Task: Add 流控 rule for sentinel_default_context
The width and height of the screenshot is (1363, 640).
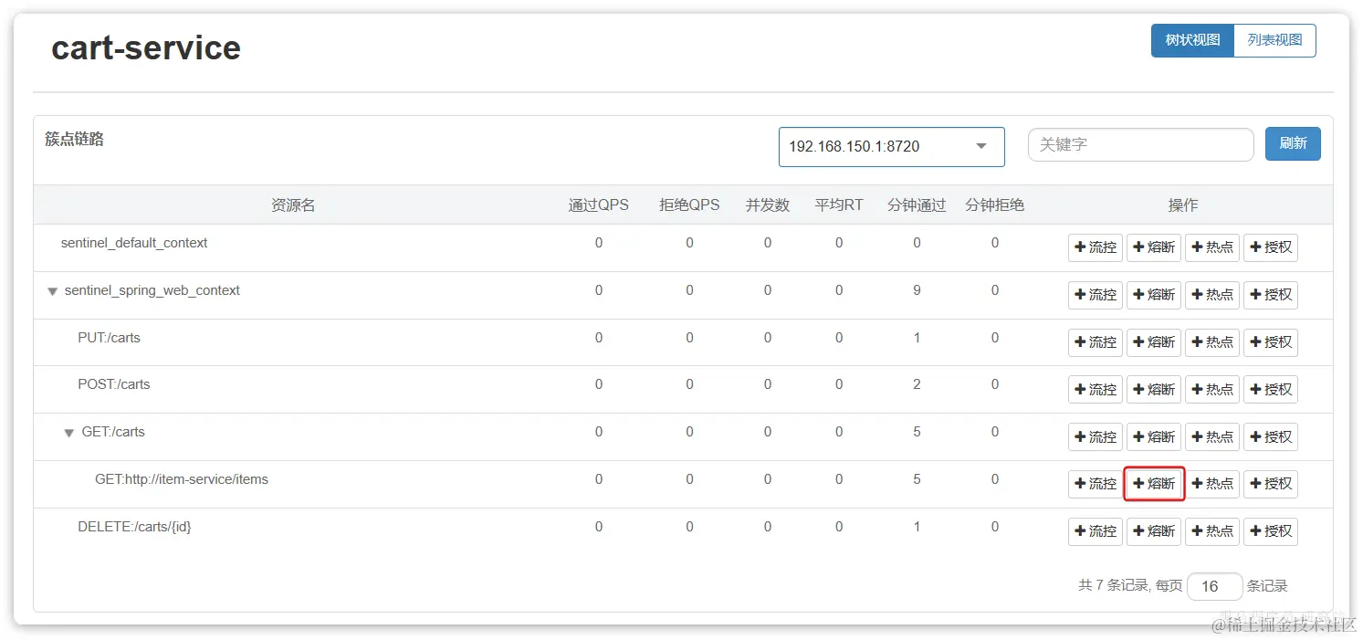Action: [1096, 247]
